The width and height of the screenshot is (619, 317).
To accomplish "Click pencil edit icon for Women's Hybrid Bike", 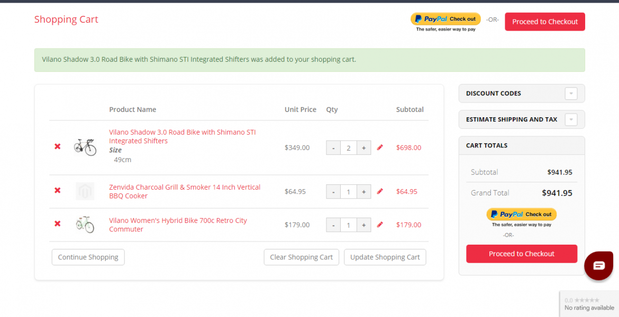I will (x=380, y=225).
